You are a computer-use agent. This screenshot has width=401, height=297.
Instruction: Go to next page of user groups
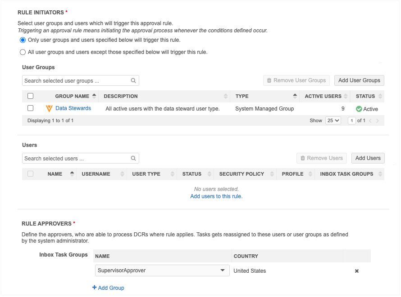coord(378,121)
